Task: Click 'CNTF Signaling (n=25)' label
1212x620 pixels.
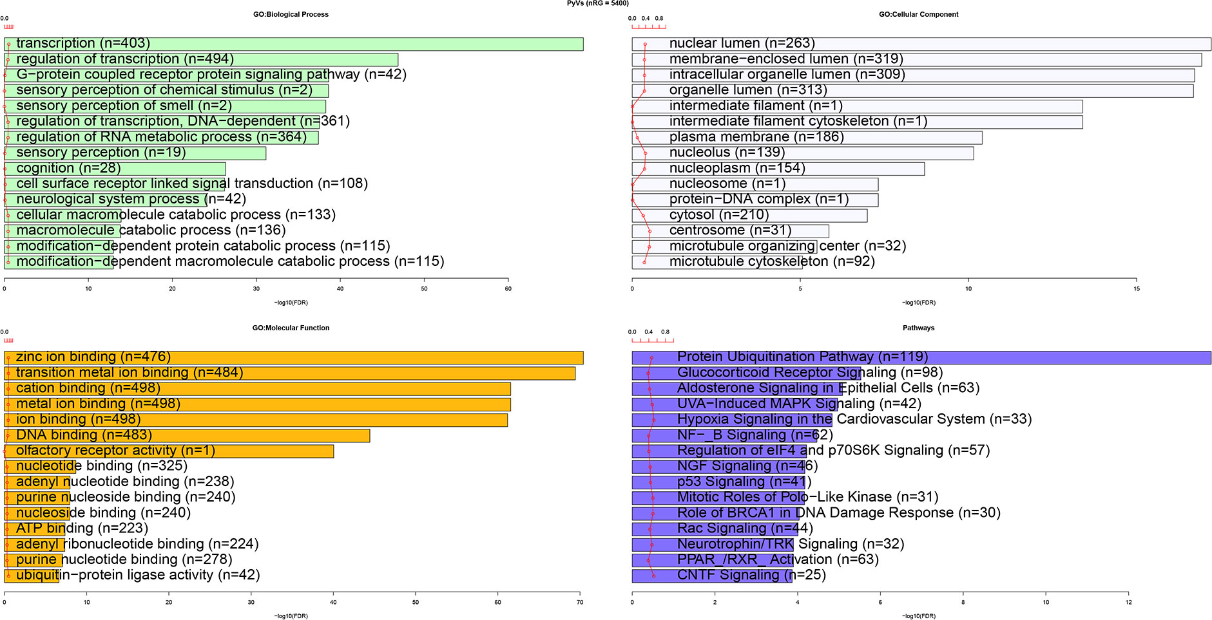Action: [751, 575]
